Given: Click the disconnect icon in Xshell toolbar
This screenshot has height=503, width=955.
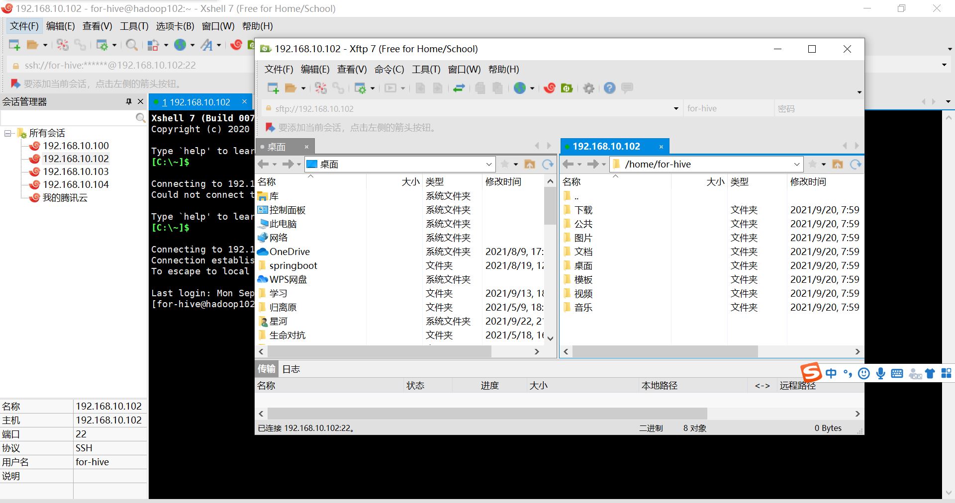Looking at the screenshot, I should tap(63, 45).
